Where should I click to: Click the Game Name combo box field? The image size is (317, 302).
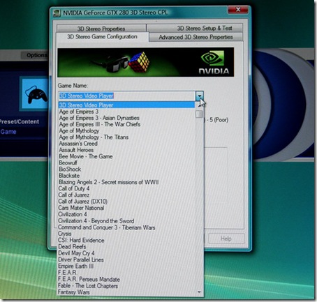point(127,96)
